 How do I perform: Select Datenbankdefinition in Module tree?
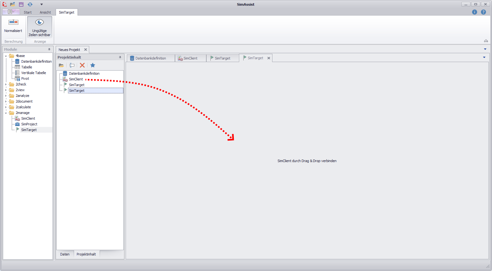pos(36,61)
